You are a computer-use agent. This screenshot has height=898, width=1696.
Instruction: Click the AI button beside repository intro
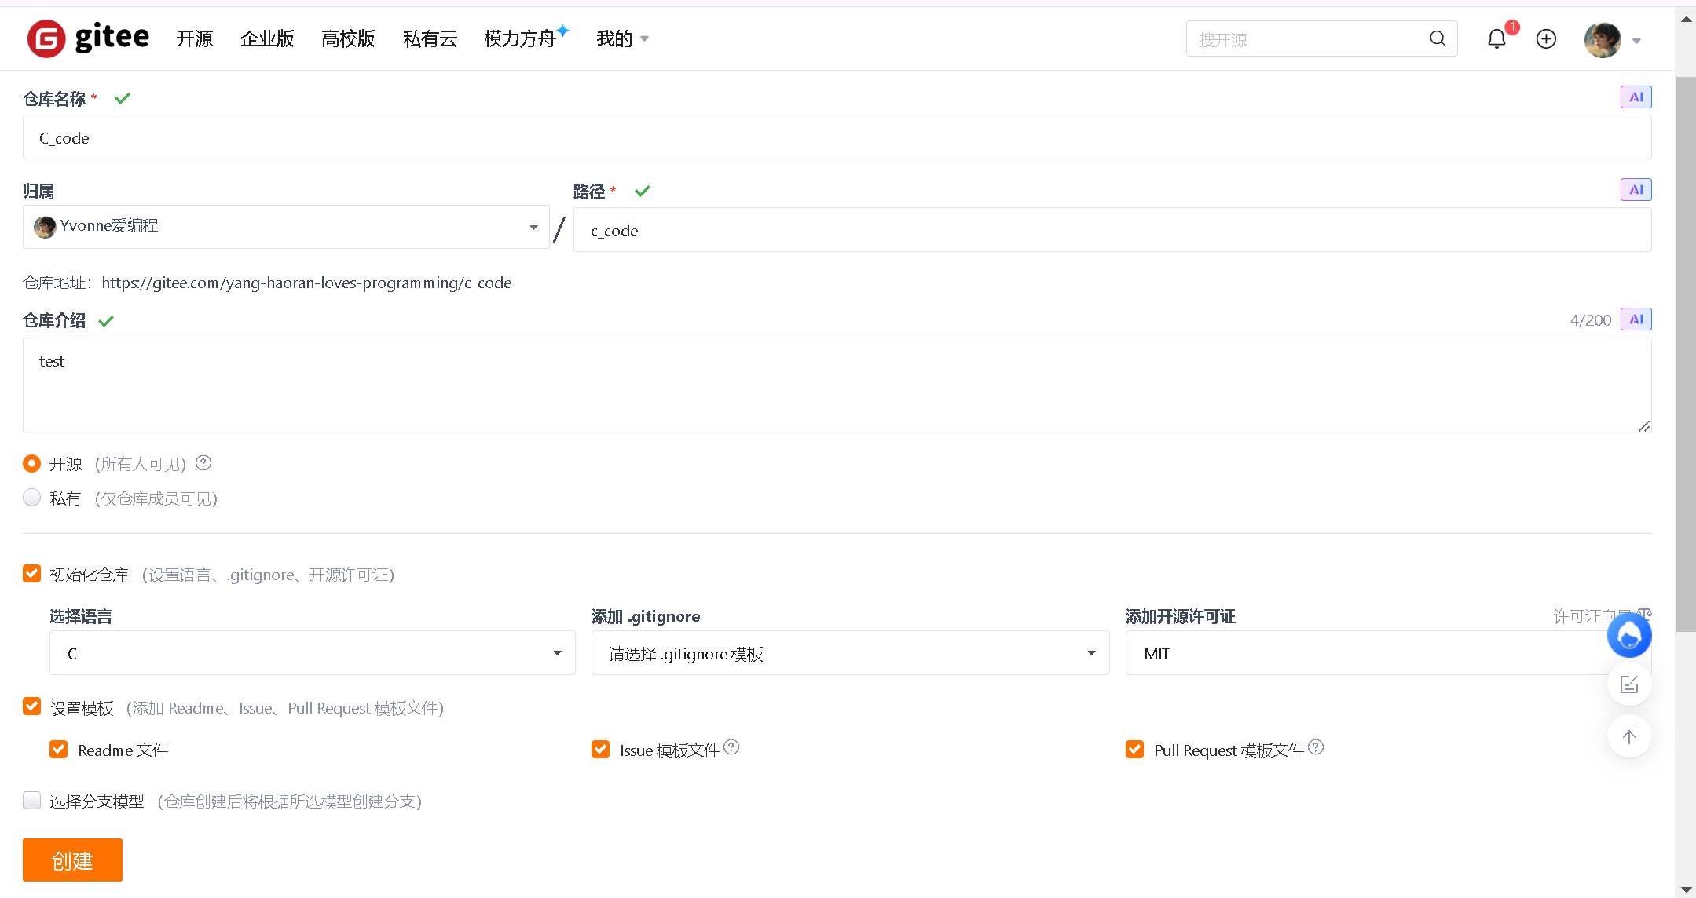1636,319
